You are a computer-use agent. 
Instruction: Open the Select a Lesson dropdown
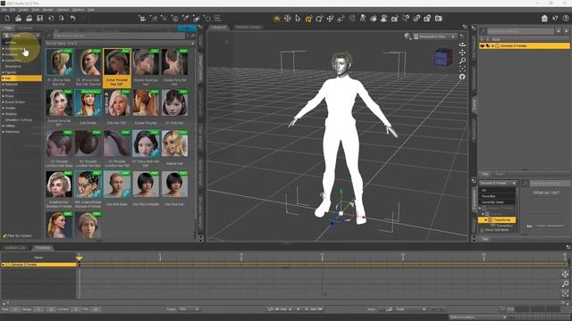(478, 317)
